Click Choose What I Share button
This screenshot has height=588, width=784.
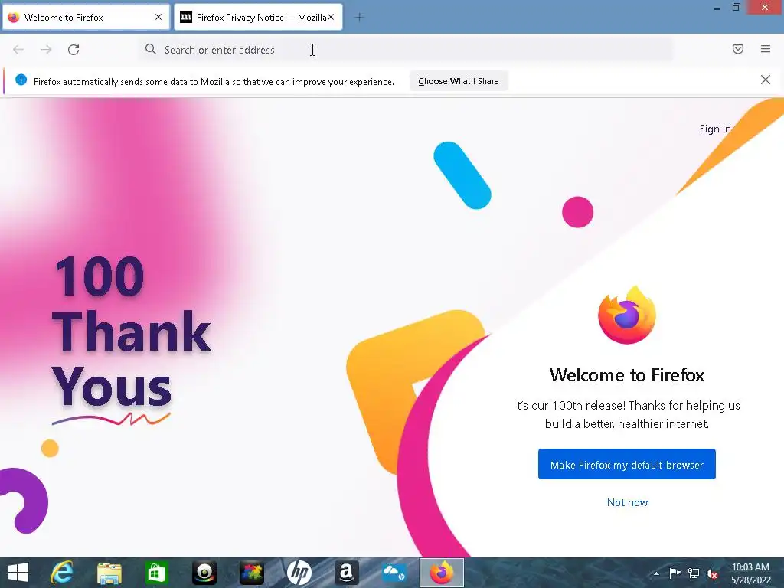tap(459, 81)
